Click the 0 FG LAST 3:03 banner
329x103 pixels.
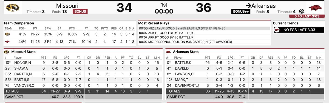pyautogui.click(x=307, y=16)
